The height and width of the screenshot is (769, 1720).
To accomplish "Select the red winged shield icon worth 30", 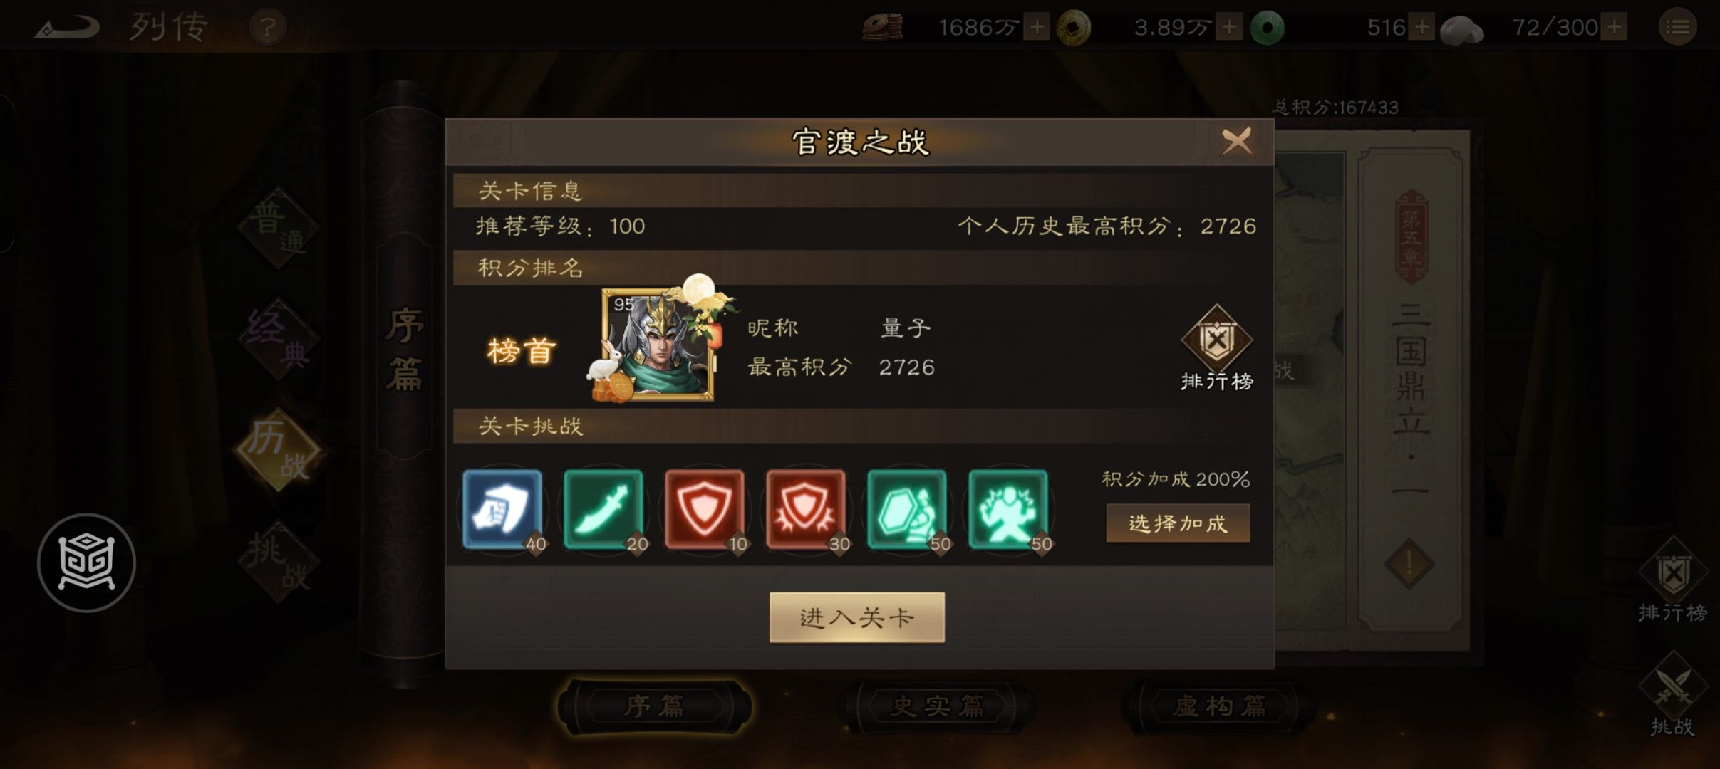I will [806, 509].
